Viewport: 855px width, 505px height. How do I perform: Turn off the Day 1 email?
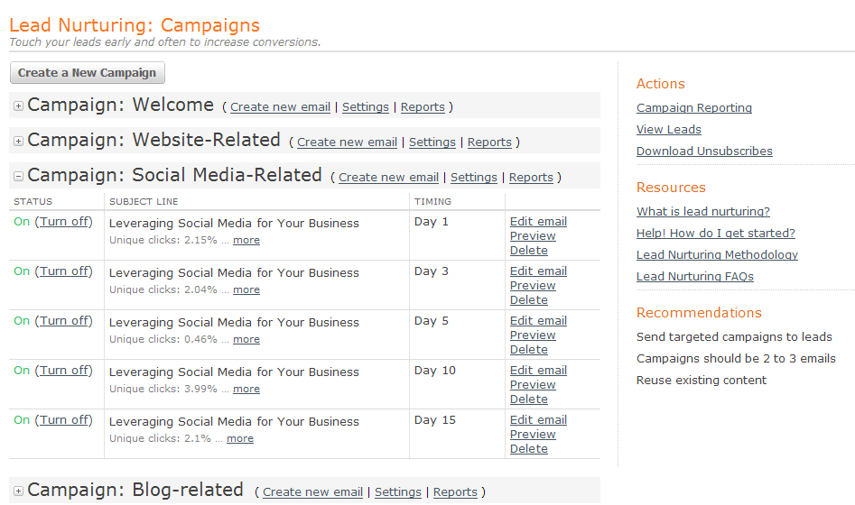(x=63, y=222)
